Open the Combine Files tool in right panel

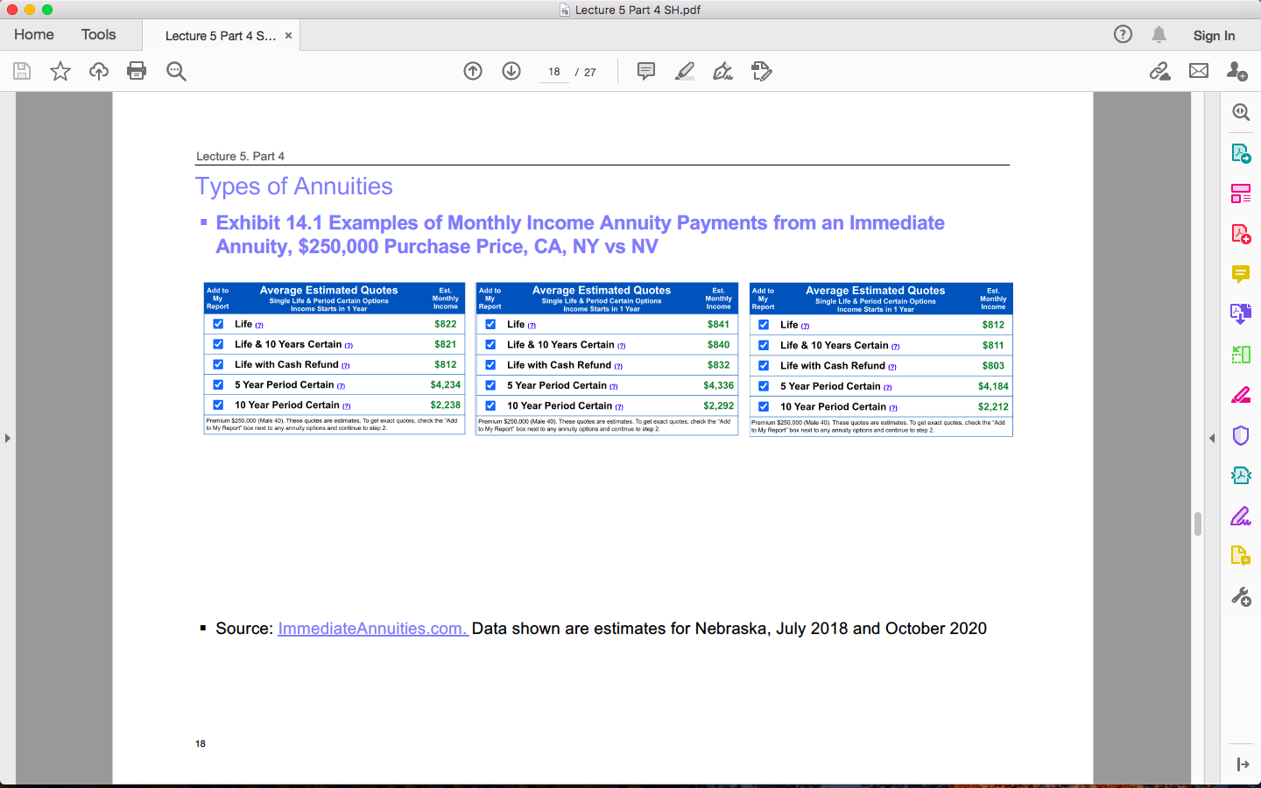pos(1241,313)
